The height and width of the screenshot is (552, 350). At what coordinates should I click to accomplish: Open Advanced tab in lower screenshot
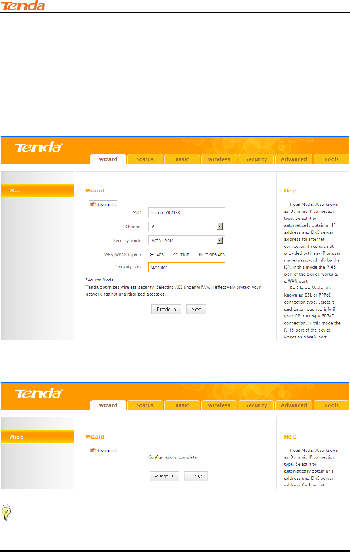(294, 405)
